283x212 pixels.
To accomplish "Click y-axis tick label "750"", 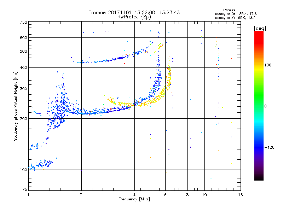I will [23, 22].
